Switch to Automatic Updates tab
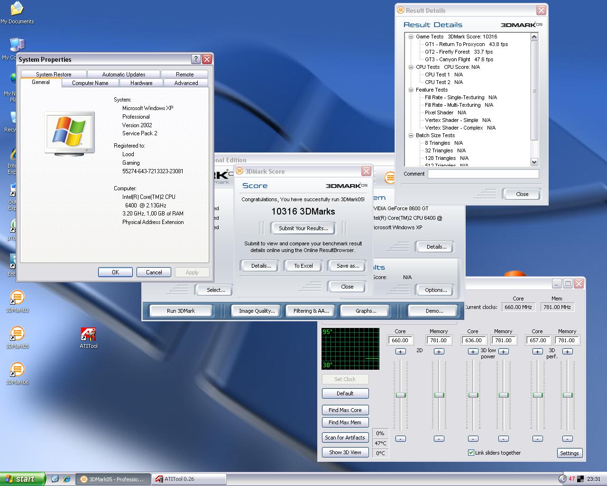The image size is (607, 486). pos(124,74)
